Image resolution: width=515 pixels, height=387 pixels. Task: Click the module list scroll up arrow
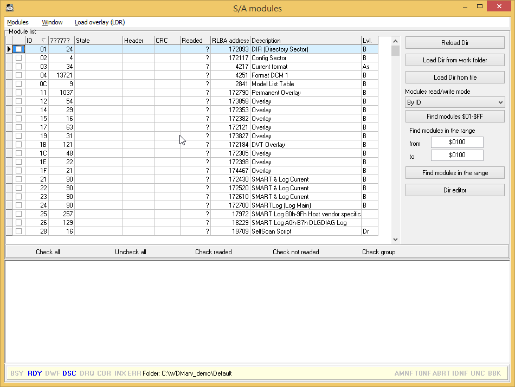click(x=395, y=41)
